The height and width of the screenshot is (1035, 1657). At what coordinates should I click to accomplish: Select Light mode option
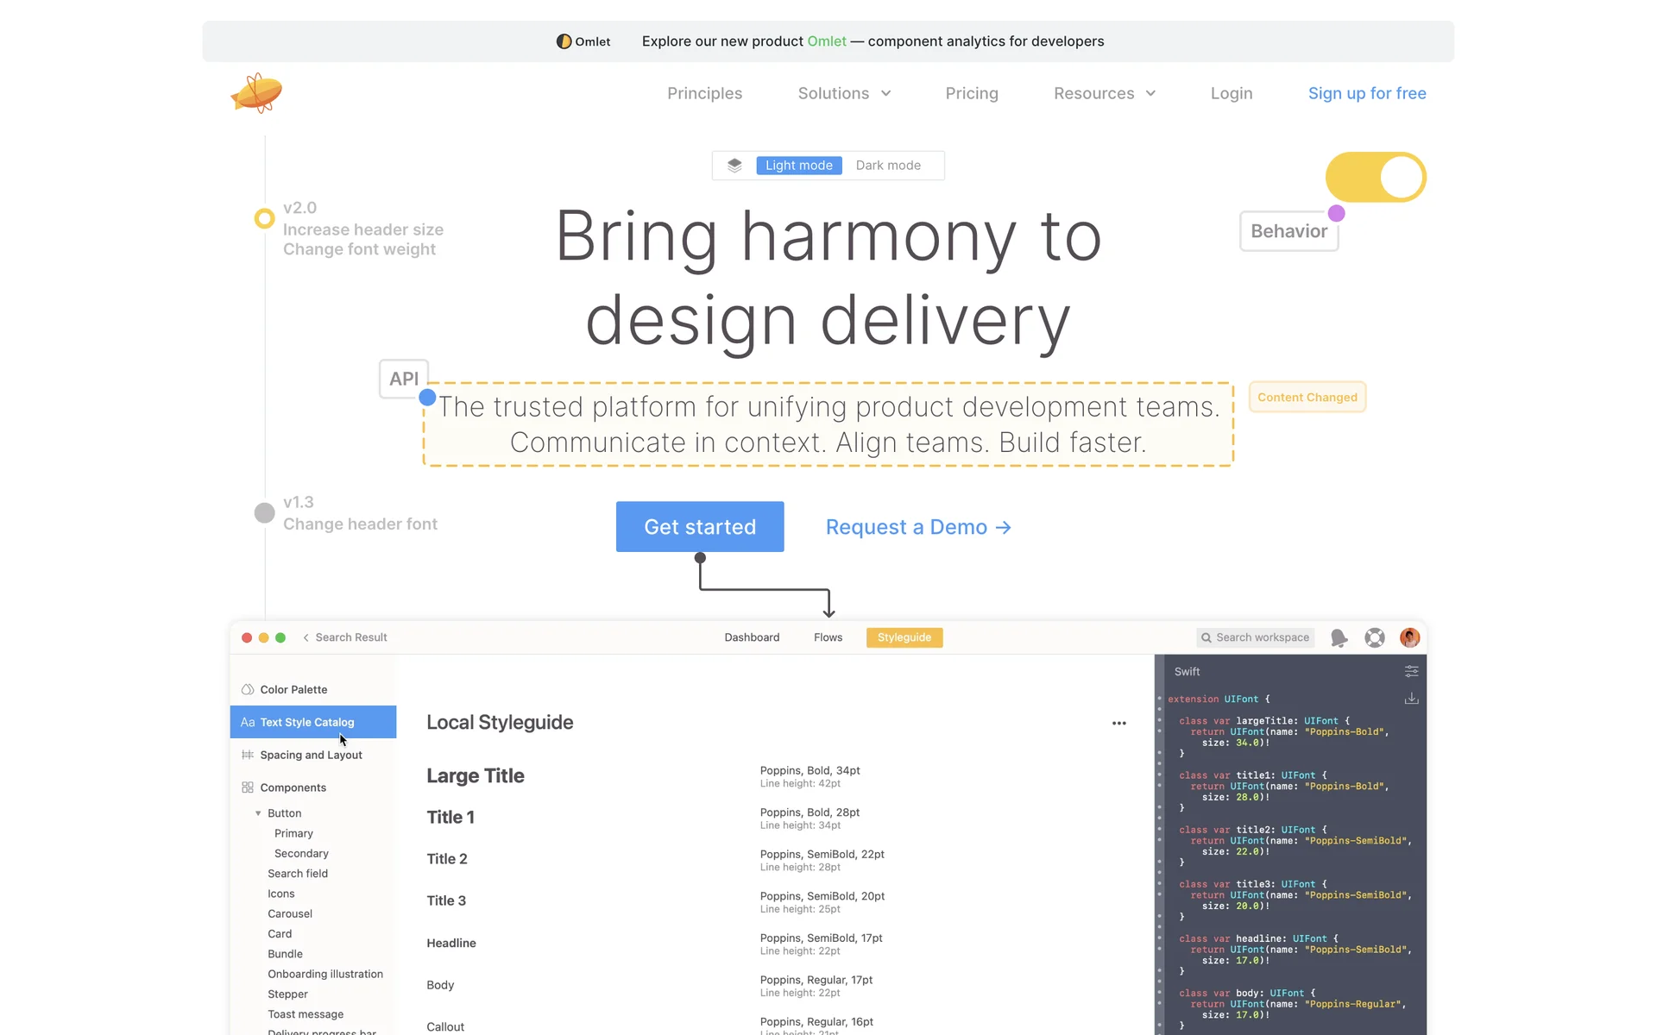coord(798,166)
